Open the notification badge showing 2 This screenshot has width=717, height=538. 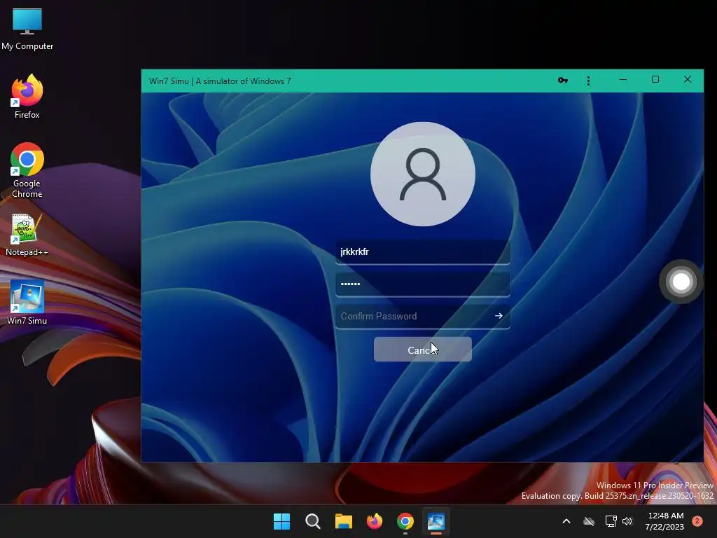[697, 521]
